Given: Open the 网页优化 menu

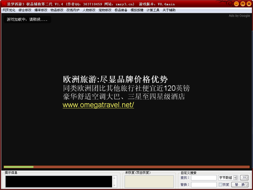Looking at the screenshot, I should click(9, 10).
